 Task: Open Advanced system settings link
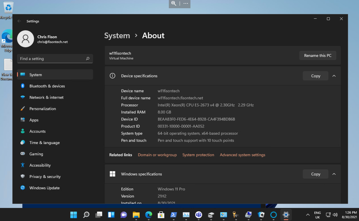pyautogui.click(x=242, y=155)
